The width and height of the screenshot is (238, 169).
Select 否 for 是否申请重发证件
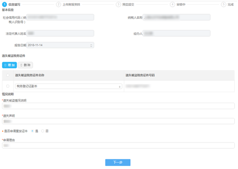[x=43, y=131]
